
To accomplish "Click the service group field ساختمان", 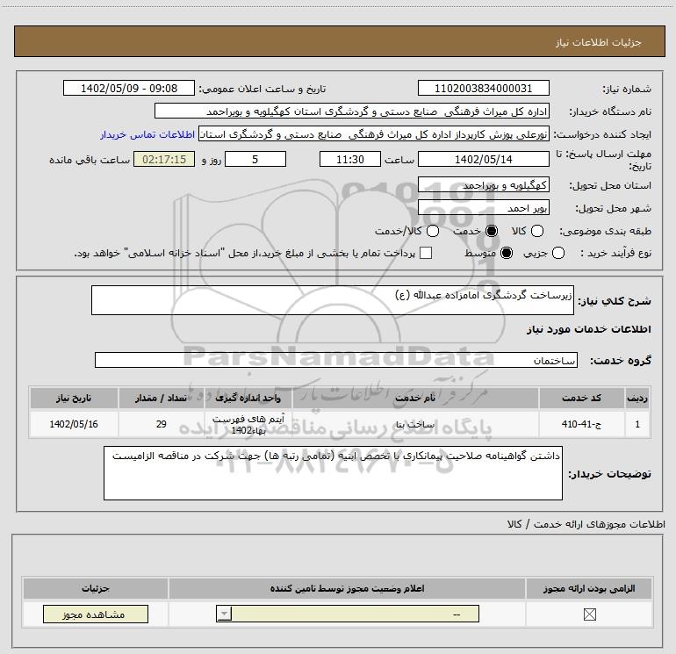I will pos(336,361).
